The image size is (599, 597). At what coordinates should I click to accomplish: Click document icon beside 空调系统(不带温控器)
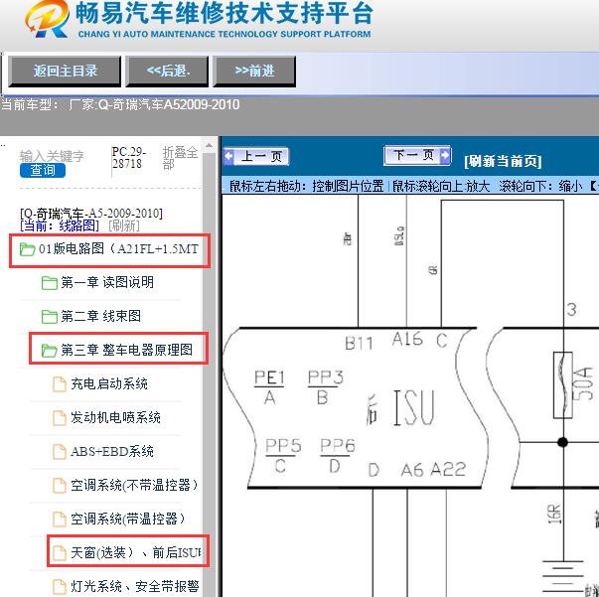point(60,486)
